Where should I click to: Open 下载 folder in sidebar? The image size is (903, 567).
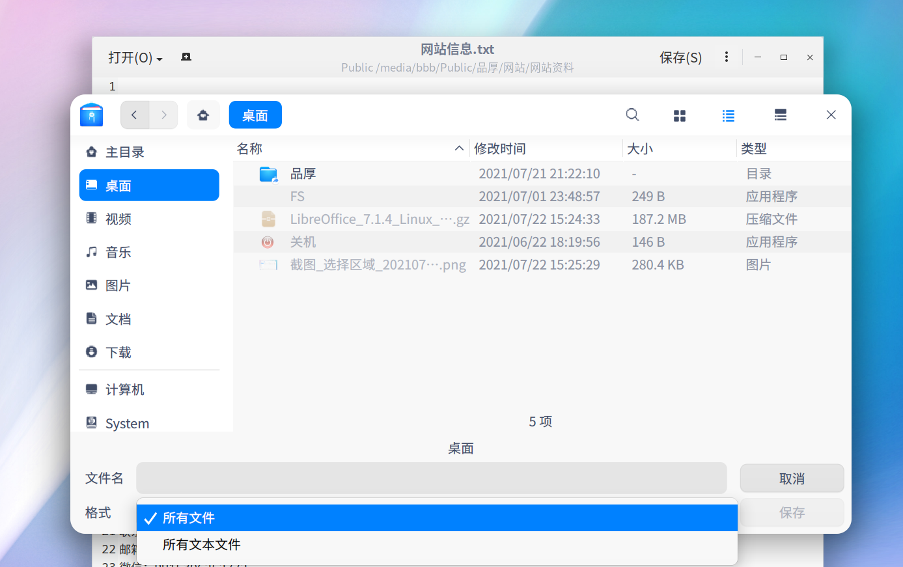tap(149, 352)
